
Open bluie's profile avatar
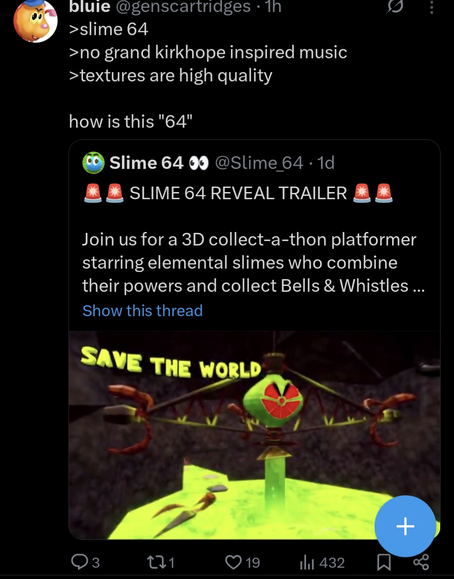point(35,20)
